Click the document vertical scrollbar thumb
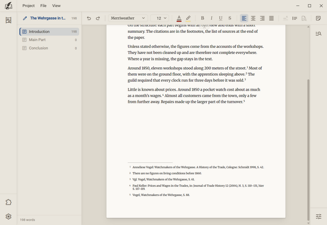Screen dimensions: 327x225 tap(308, 149)
